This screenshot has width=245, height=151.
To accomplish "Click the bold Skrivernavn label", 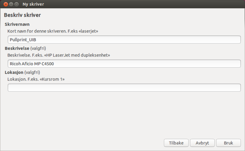I will (x=17, y=24).
